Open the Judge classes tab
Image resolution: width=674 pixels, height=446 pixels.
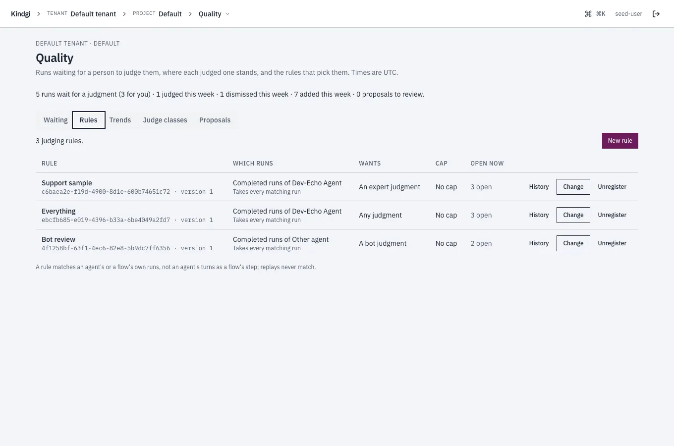[x=165, y=120]
